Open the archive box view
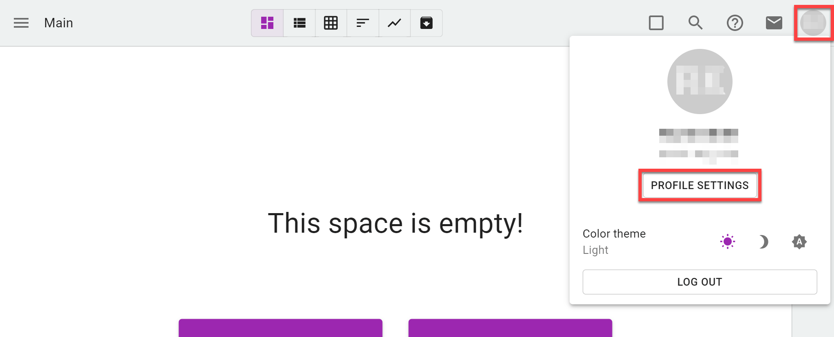 (426, 23)
